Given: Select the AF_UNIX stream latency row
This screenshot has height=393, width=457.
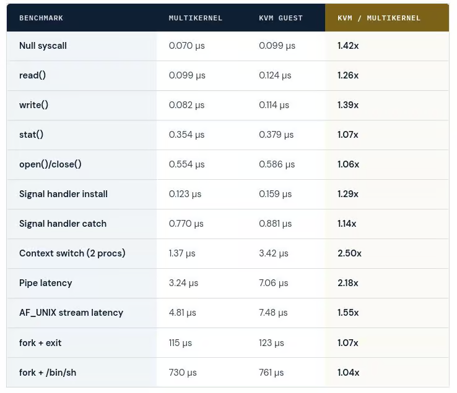Looking at the screenshot, I should coord(228,313).
